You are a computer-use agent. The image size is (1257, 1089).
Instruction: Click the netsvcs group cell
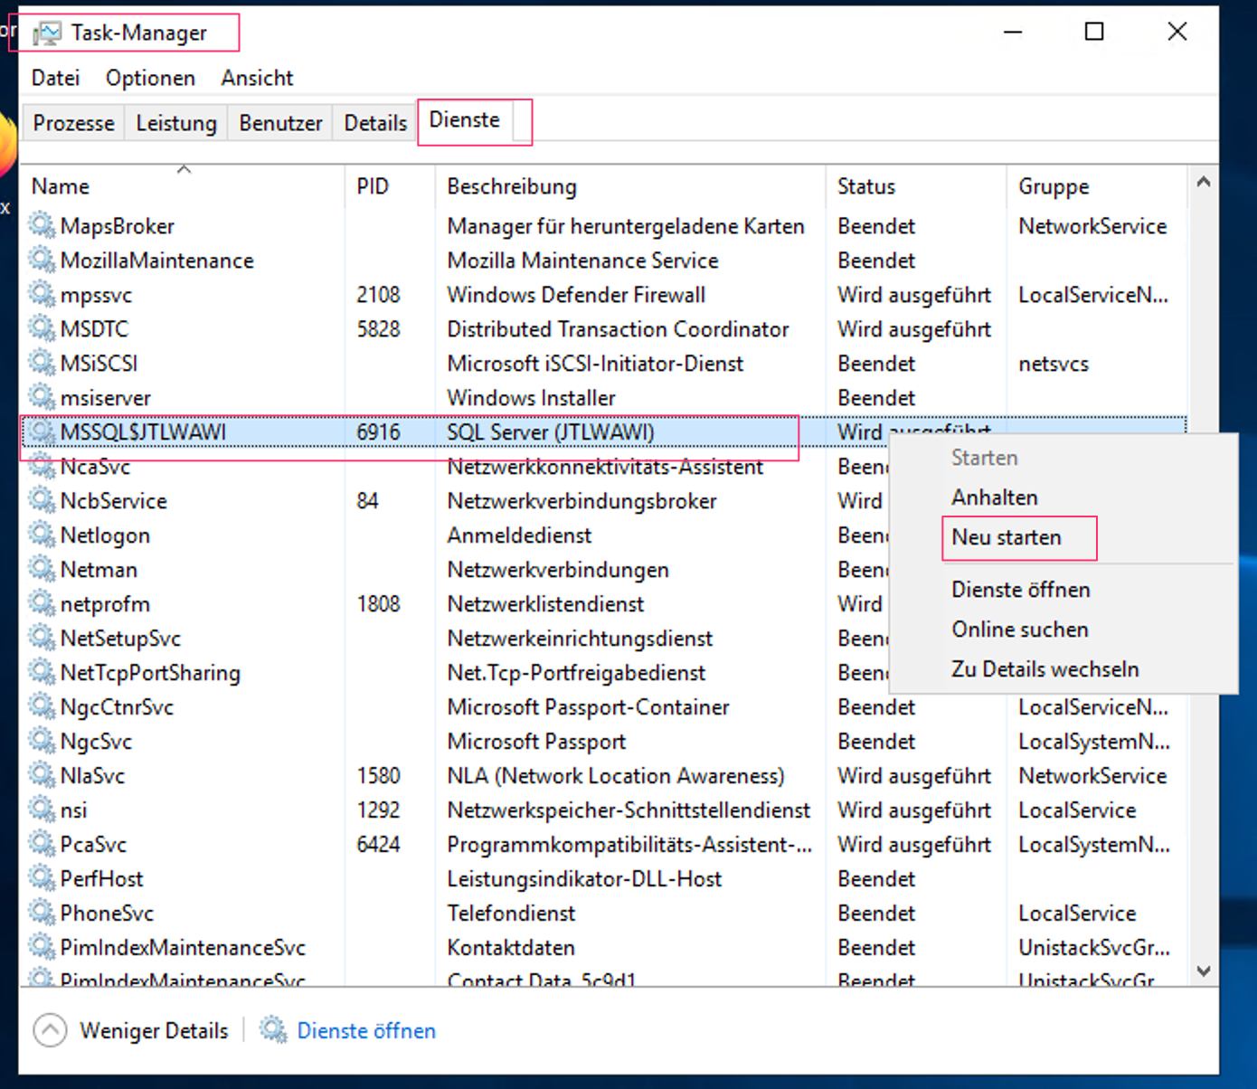(x=1054, y=365)
